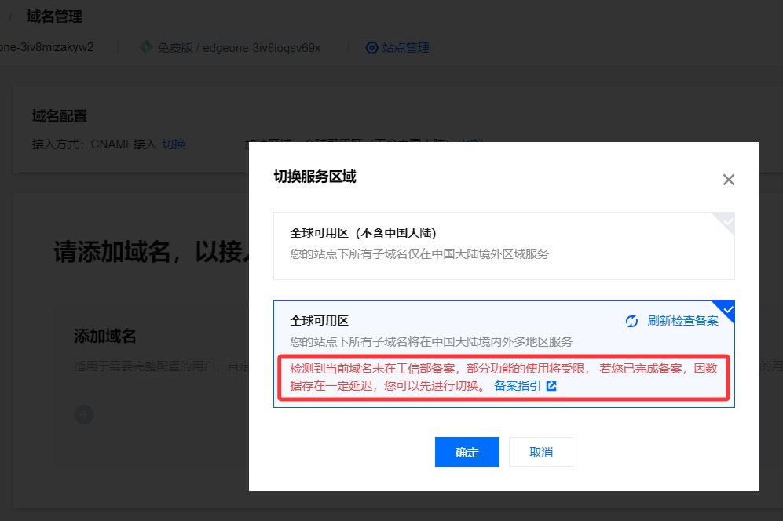Cancel the dialog with 取消
The image size is (783, 521).
[540, 451]
